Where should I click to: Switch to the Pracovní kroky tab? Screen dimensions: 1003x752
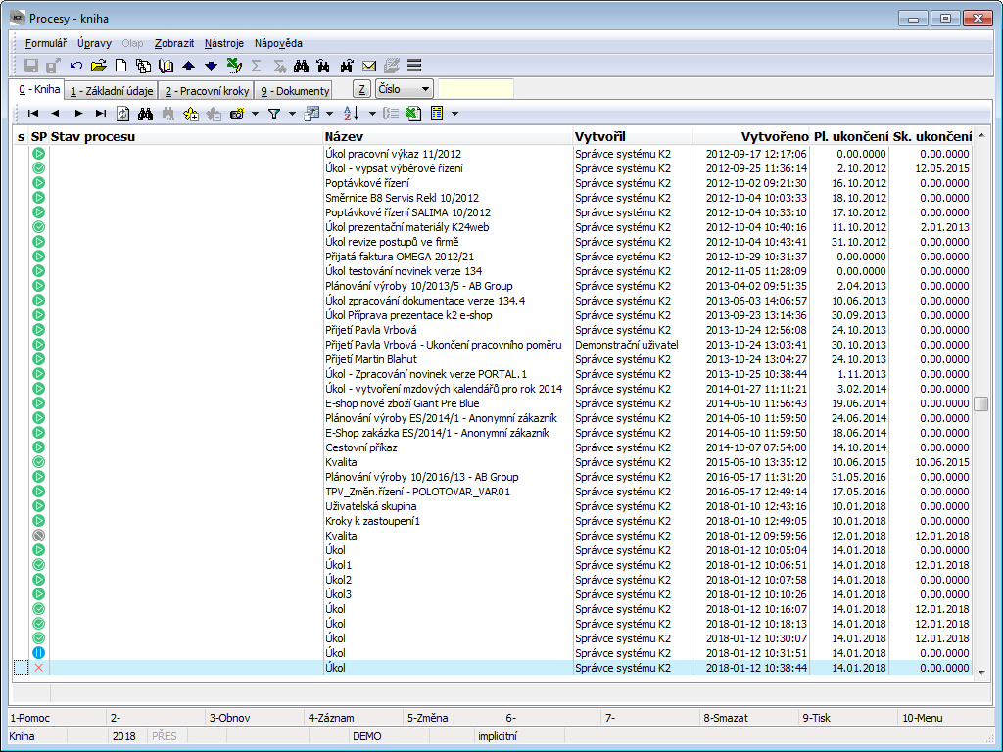[205, 91]
